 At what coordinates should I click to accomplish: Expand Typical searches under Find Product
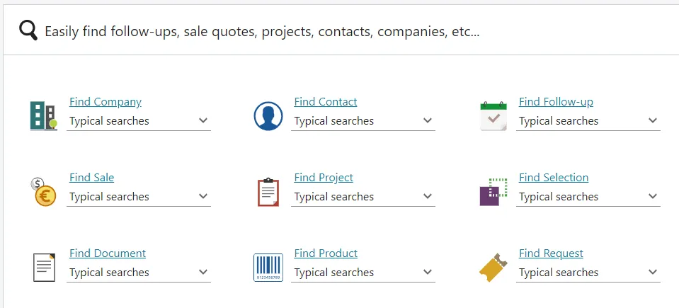point(363,273)
